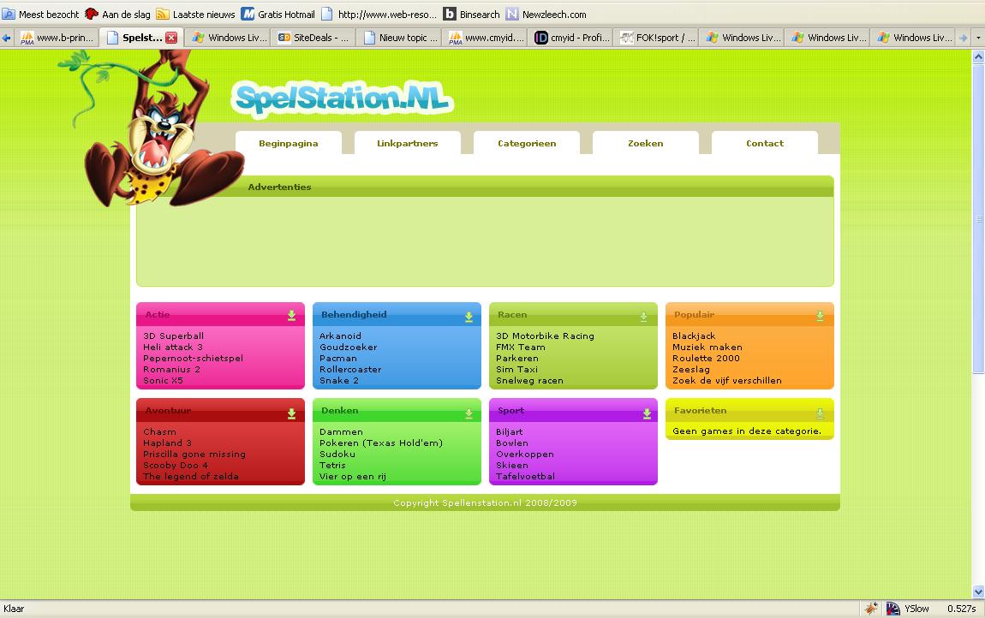985x618 pixels.
Task: Switch to the www.b-prin... browser tab
Action: [57, 38]
